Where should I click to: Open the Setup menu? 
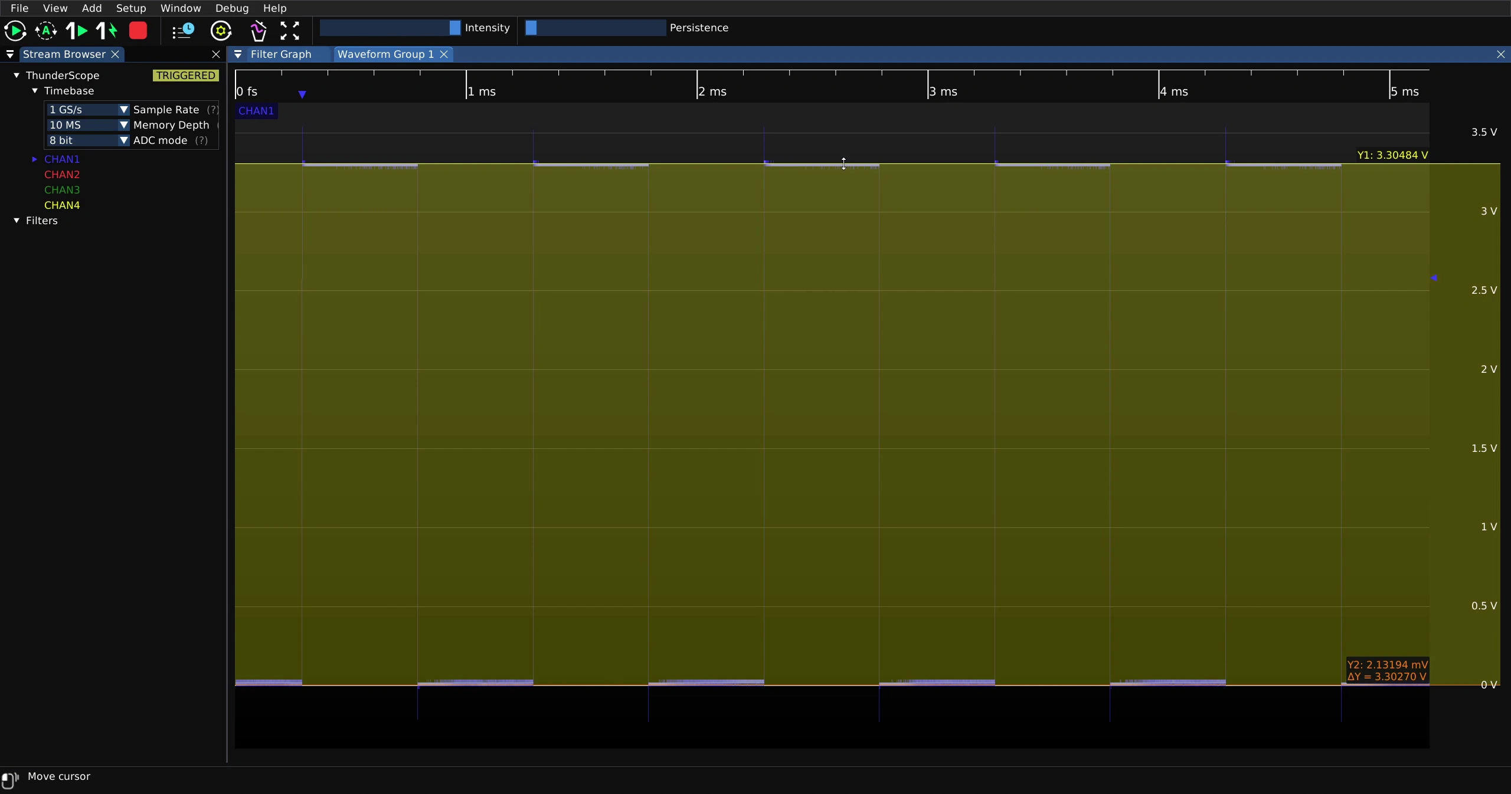(131, 8)
